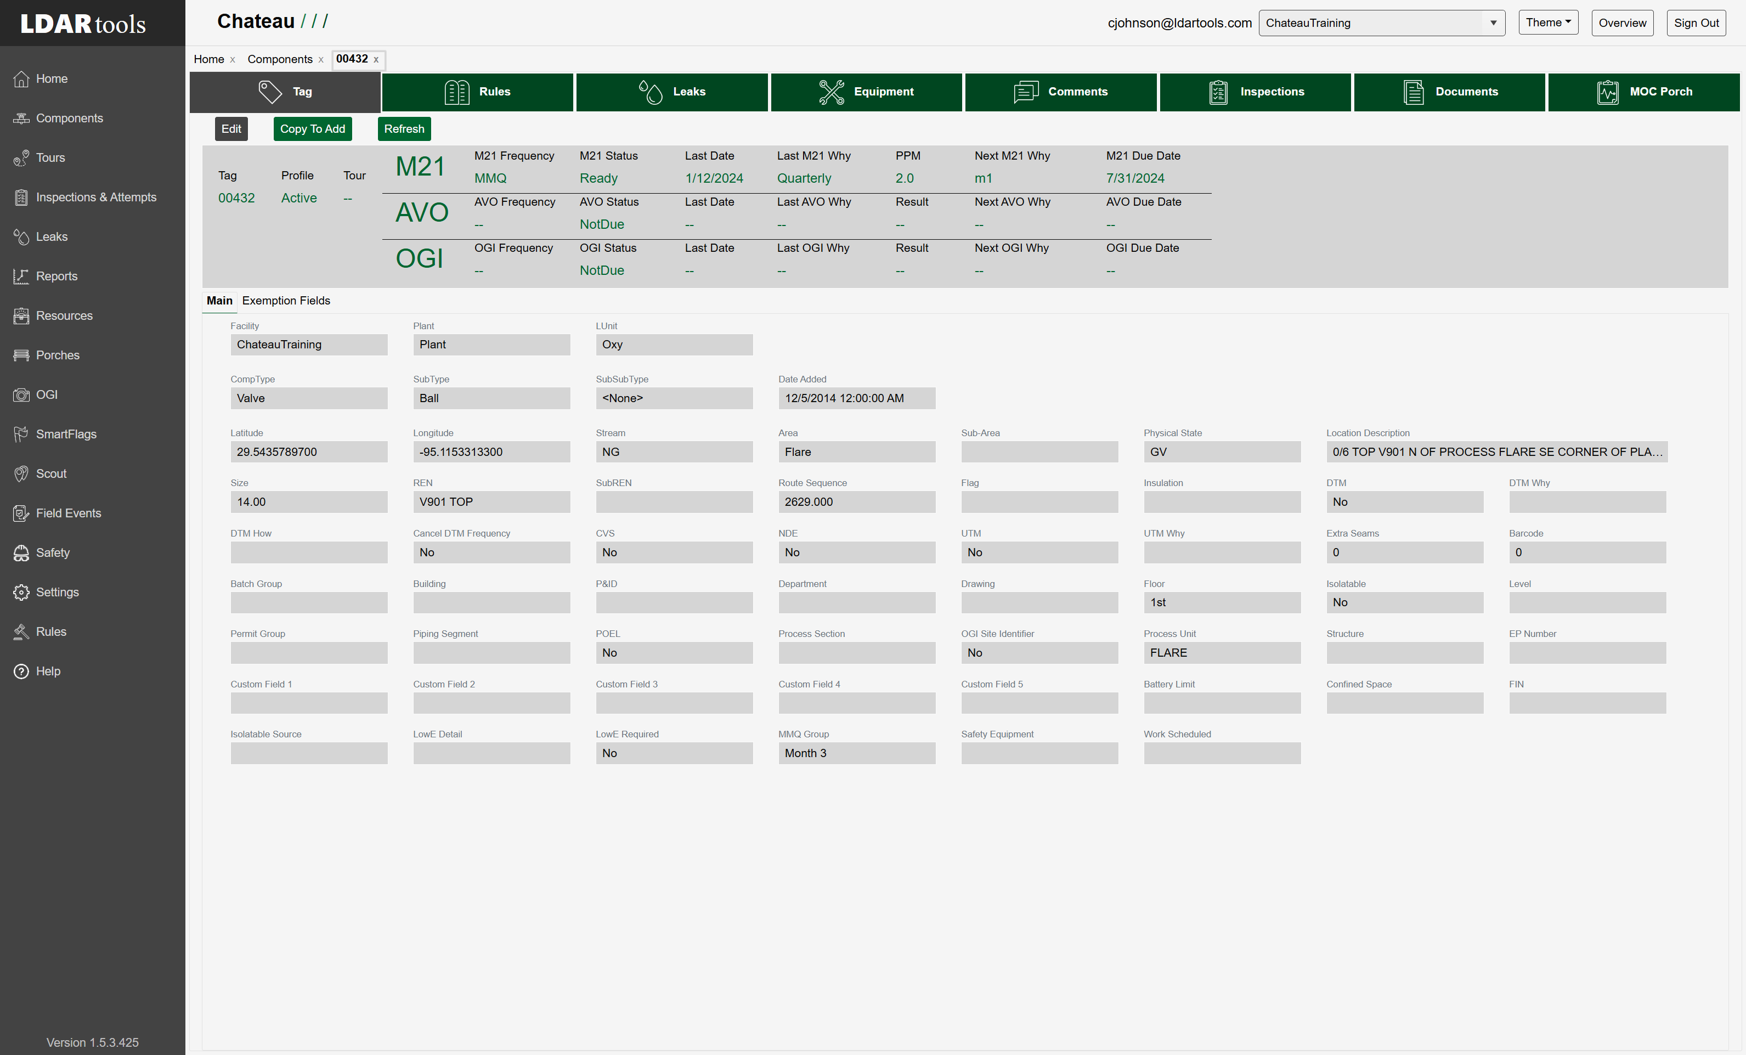Select the Exemption Fields sub-tab
1746x1055 pixels.
tap(286, 301)
